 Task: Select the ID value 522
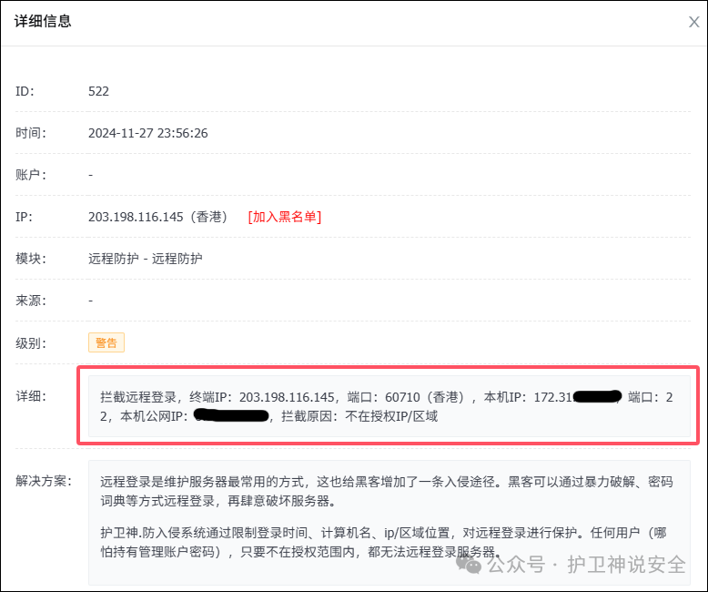(98, 91)
